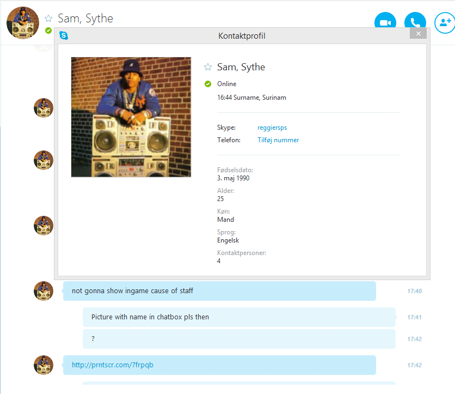This screenshot has height=394, width=455.
Task: Click the green Online status icon in profile
Action: tap(208, 84)
